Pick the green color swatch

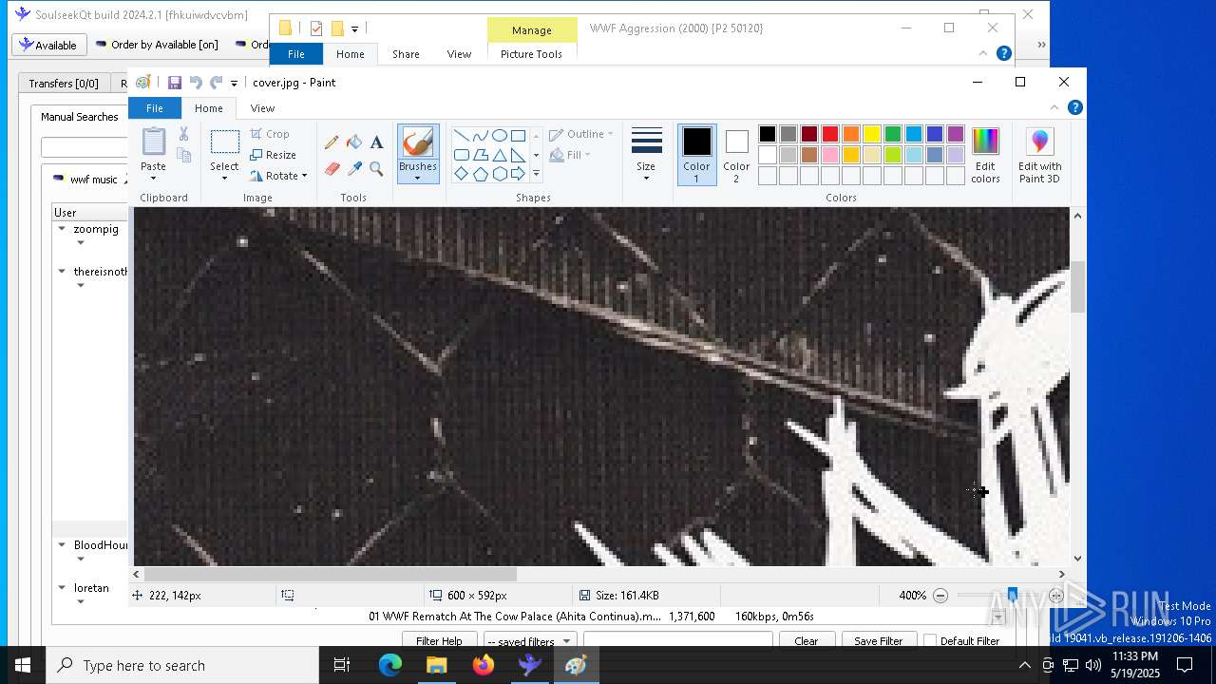point(893,134)
